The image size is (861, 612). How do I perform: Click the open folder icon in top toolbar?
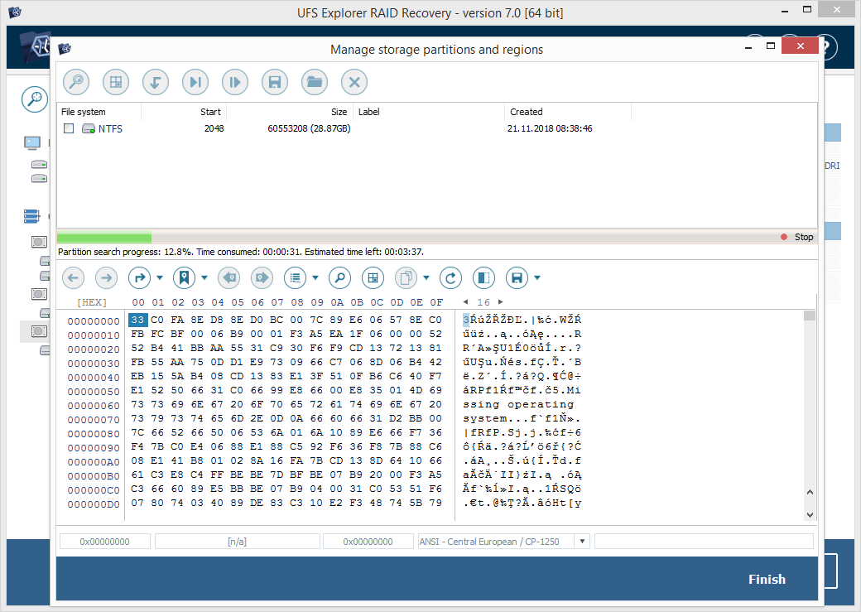315,83
